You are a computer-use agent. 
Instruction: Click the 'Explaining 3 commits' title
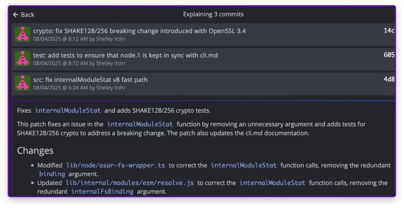[x=214, y=14]
